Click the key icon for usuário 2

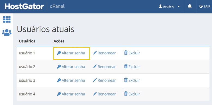pyautogui.click(x=59, y=67)
